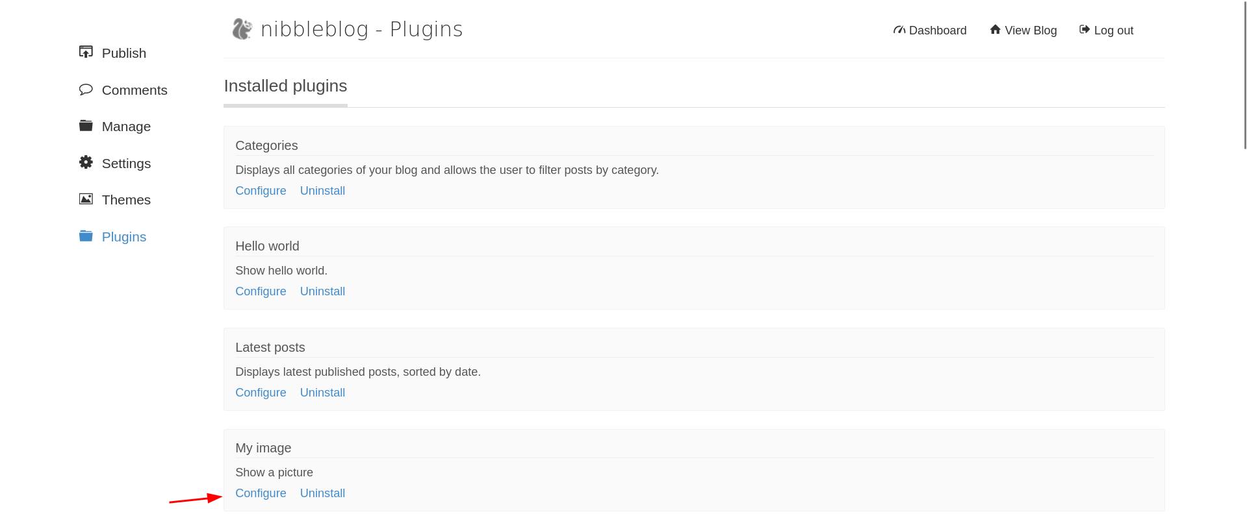Uninstall the Hello world plugin
This screenshot has width=1247, height=527.
[322, 291]
